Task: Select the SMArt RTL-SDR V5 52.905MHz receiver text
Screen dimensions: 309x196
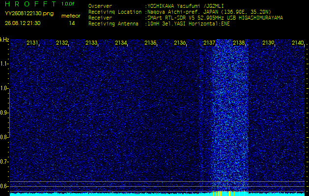Action: [215, 18]
